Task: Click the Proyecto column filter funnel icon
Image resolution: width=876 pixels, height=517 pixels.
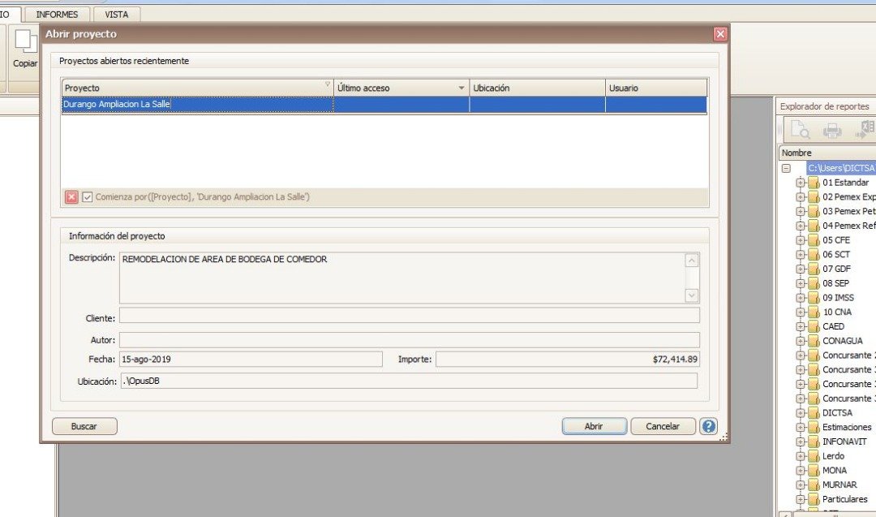Action: pyautogui.click(x=328, y=84)
